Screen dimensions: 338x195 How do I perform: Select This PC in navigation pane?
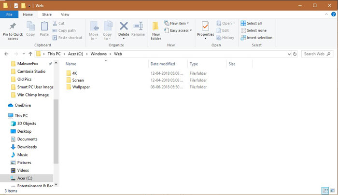(18, 115)
